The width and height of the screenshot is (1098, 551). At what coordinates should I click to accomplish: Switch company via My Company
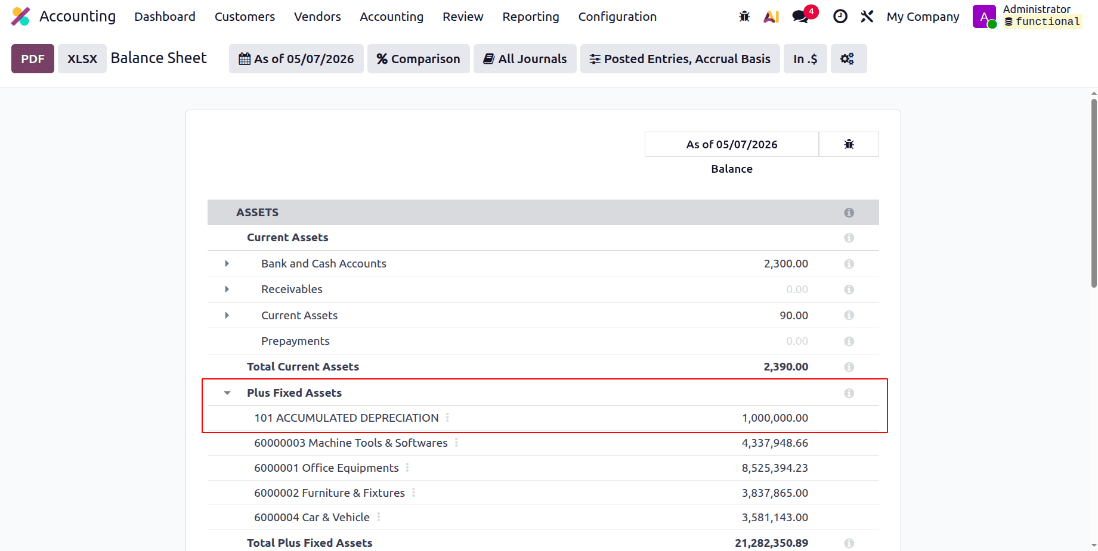[x=923, y=17]
